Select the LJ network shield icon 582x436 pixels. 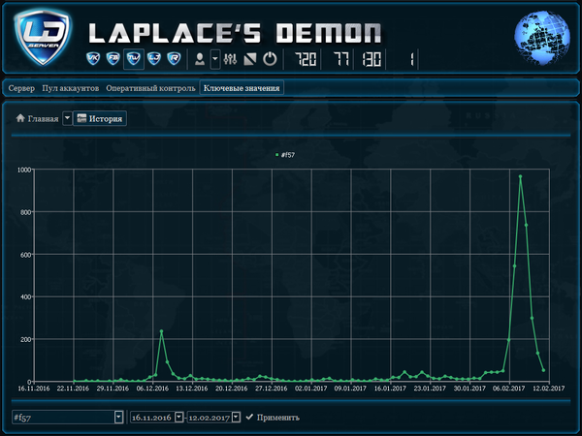154,58
